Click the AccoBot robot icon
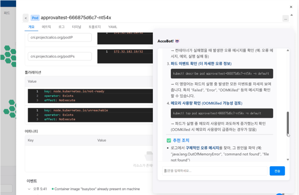Image resolution: width=299 pixels, height=195 pixels. coord(177,41)
